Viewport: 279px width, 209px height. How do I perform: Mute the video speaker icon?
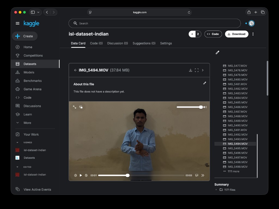(x=205, y=107)
